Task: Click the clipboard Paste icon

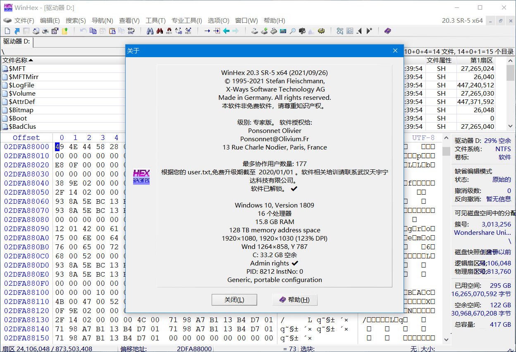Action: point(112,31)
